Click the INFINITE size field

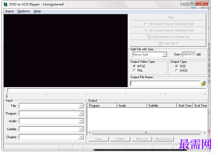click(189, 54)
